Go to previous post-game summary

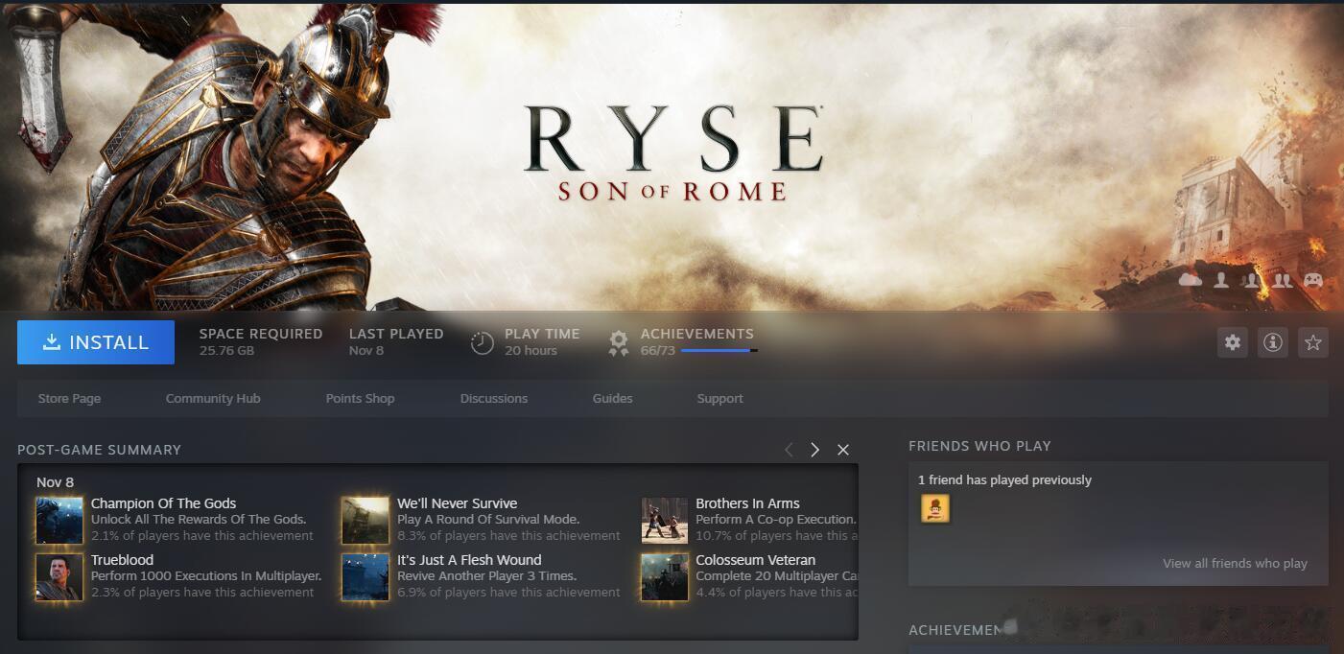[789, 450]
